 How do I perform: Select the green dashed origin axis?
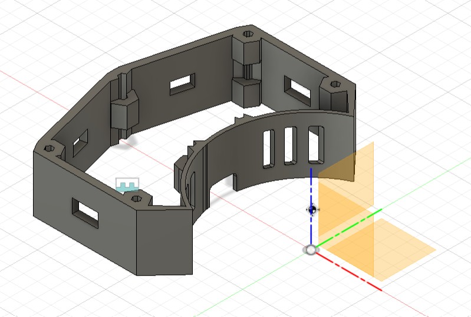348,227
